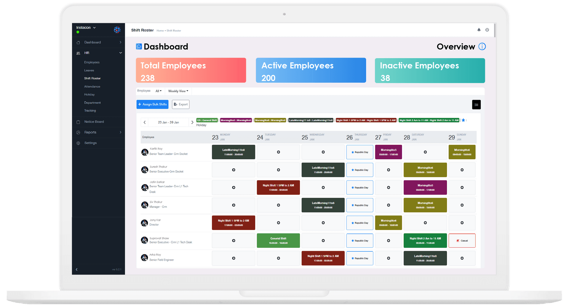Viewport: 569px width, 307px height.
Task: Click the Instacon logo icon
Action: (x=117, y=30)
